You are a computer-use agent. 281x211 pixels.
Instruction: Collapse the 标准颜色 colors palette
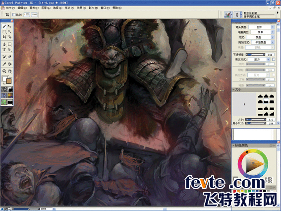coord(234,145)
